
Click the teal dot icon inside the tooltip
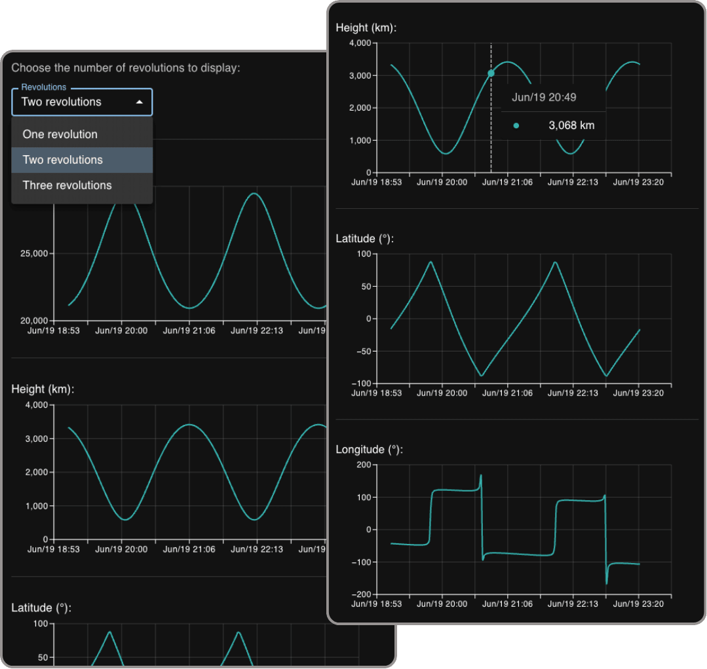[517, 124]
